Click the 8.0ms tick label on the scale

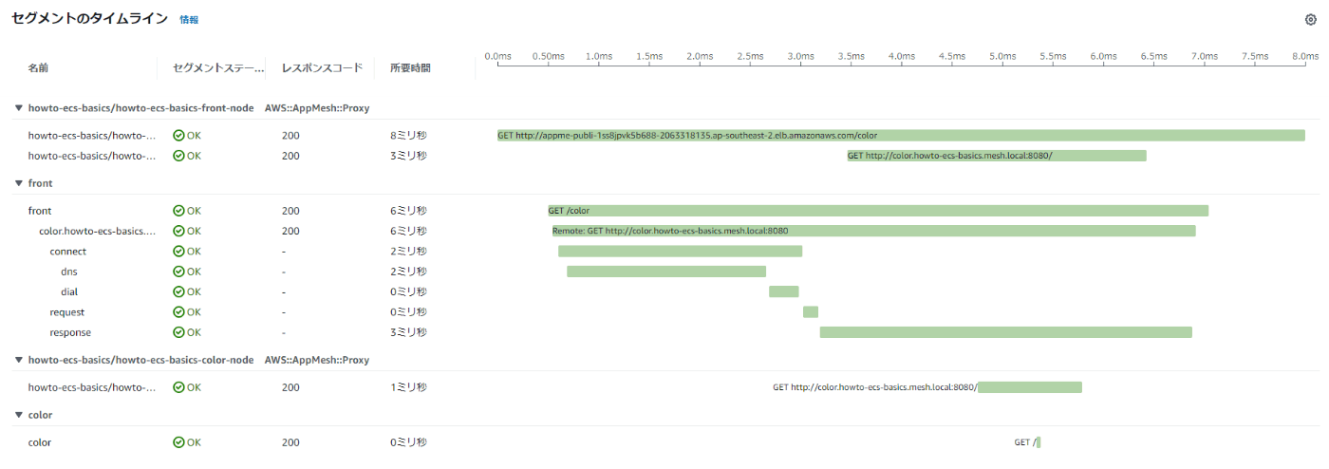point(1304,56)
